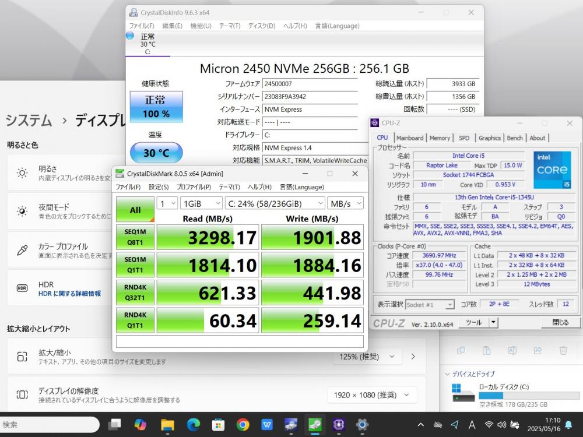Open the ツール dropdown arrow in CPU-Z

pos(493,322)
